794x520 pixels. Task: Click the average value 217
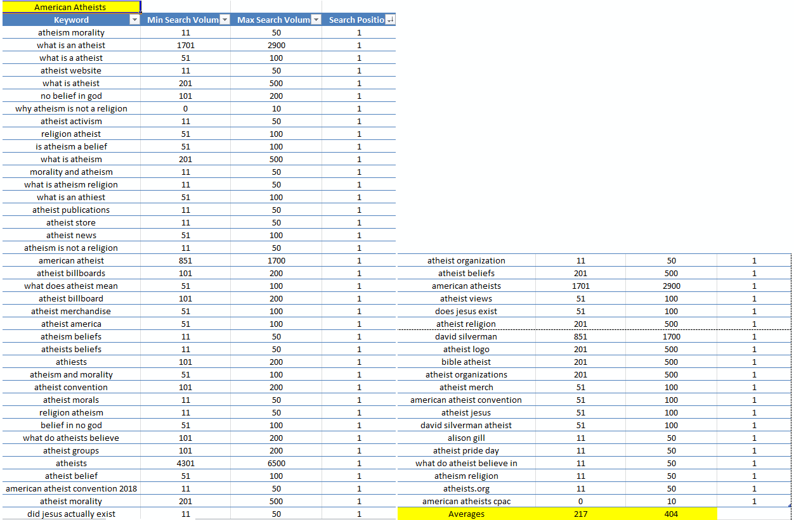point(580,514)
